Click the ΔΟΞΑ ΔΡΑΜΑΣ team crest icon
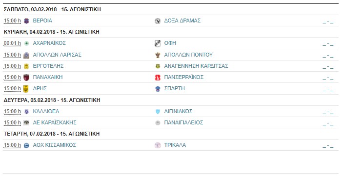This screenshot has height=180, width=343. pos(158,21)
